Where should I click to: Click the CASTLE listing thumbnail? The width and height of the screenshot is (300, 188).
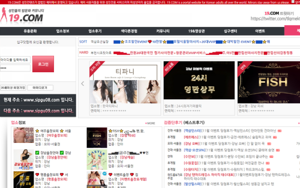[x=97, y=159]
